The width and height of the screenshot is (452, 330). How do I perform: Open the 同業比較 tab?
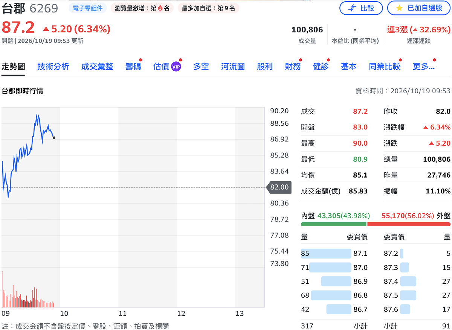385,67
